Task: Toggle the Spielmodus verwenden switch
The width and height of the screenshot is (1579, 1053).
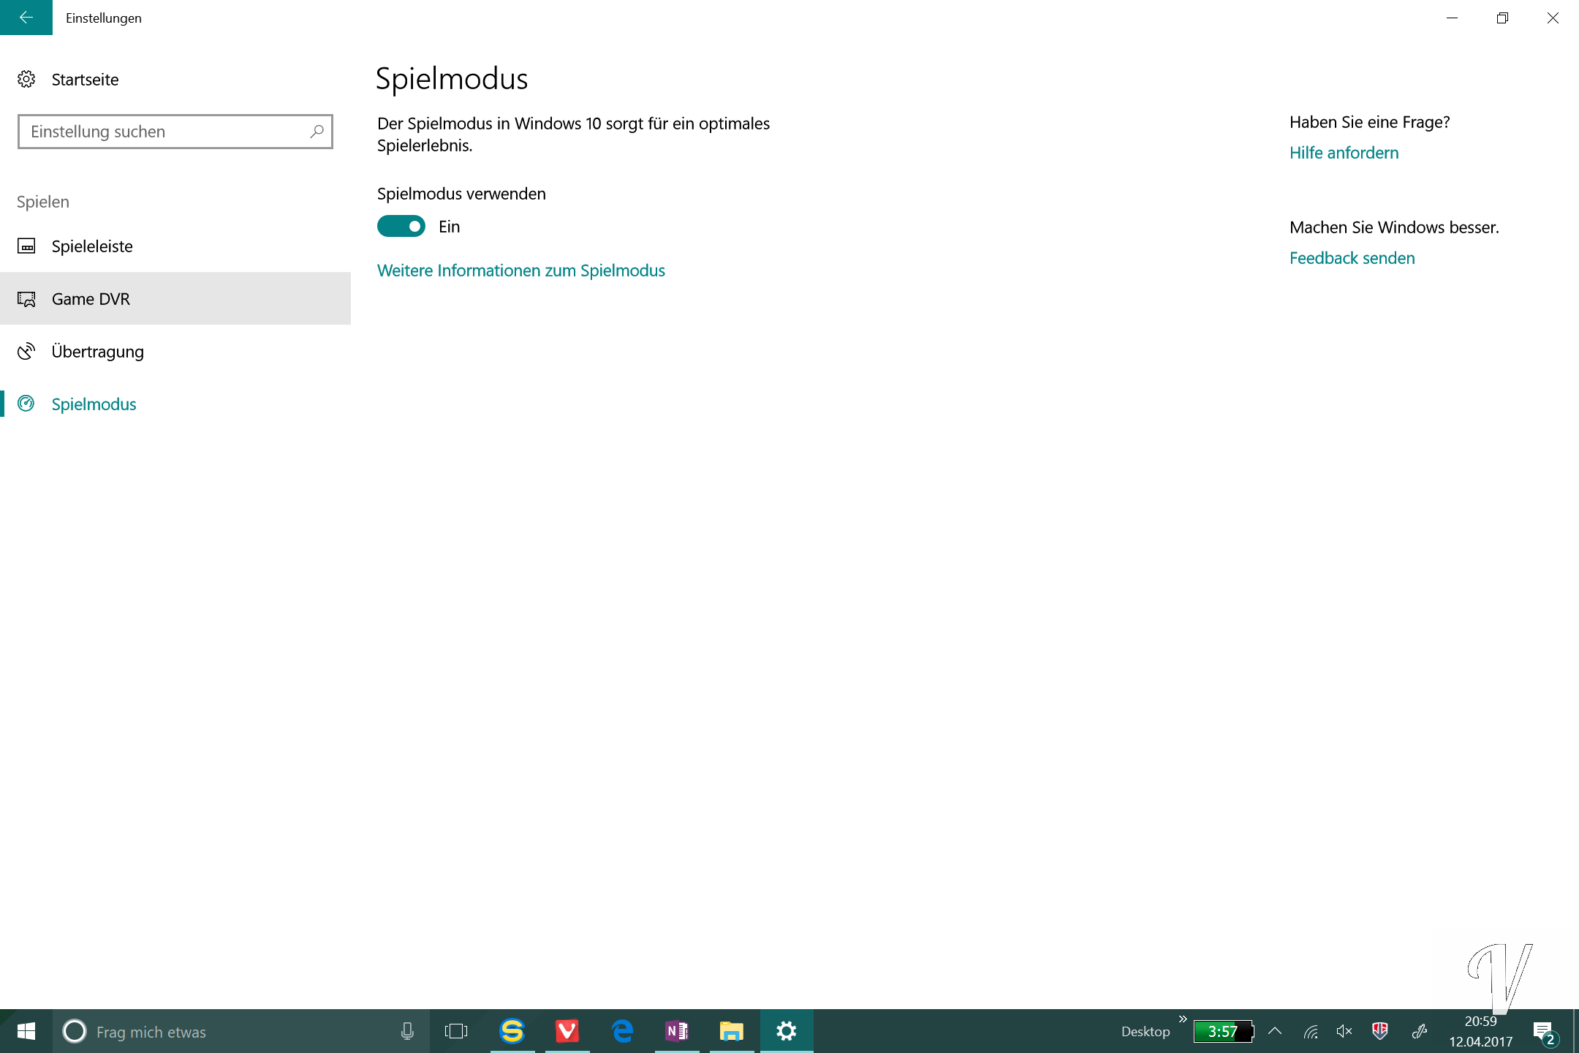Action: click(401, 227)
